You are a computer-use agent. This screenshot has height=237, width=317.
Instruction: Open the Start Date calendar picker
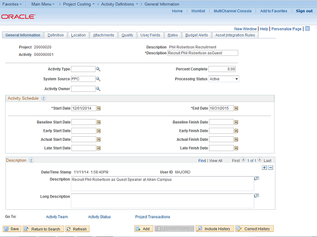click(x=99, y=108)
